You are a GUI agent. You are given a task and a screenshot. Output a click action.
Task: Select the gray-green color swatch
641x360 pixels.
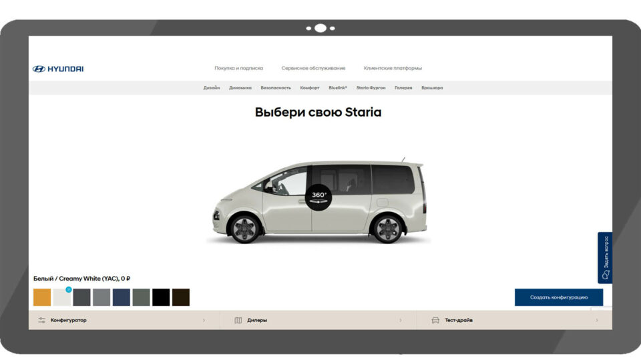(141, 297)
